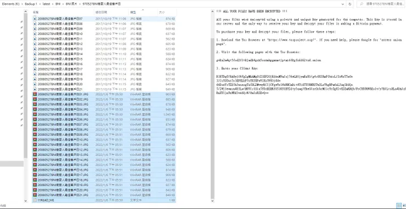Click the refresh icon beside the address bar

pyautogui.click(x=350, y=4)
